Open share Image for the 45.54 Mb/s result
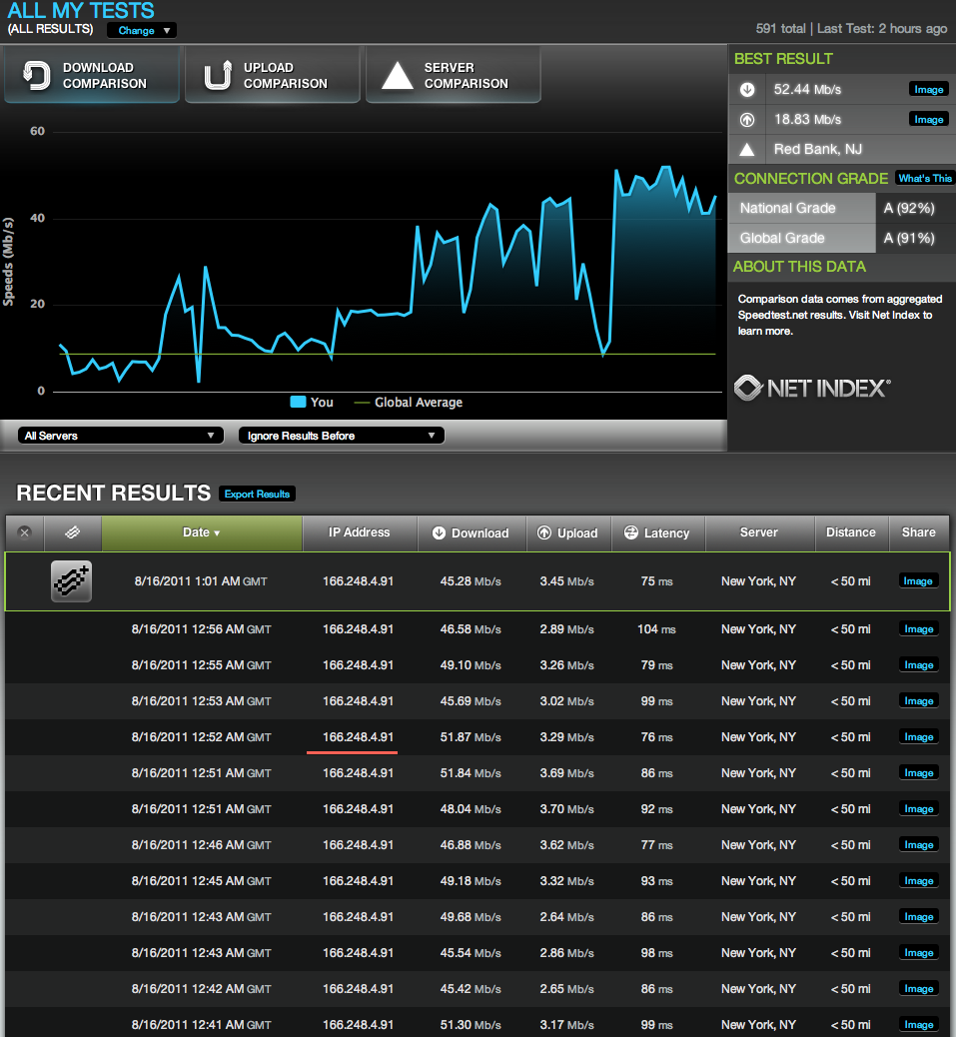956x1037 pixels. [x=918, y=953]
